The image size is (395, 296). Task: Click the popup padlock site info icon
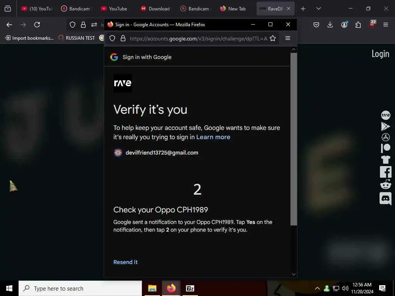pyautogui.click(x=123, y=38)
